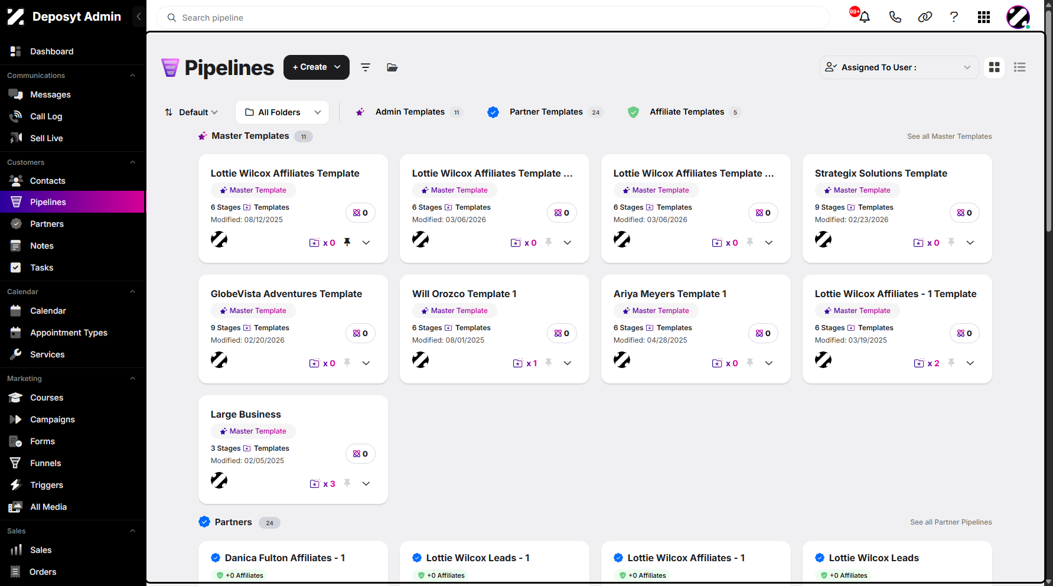Select the Admin Templates tab
The image size is (1053, 586).
coord(409,112)
